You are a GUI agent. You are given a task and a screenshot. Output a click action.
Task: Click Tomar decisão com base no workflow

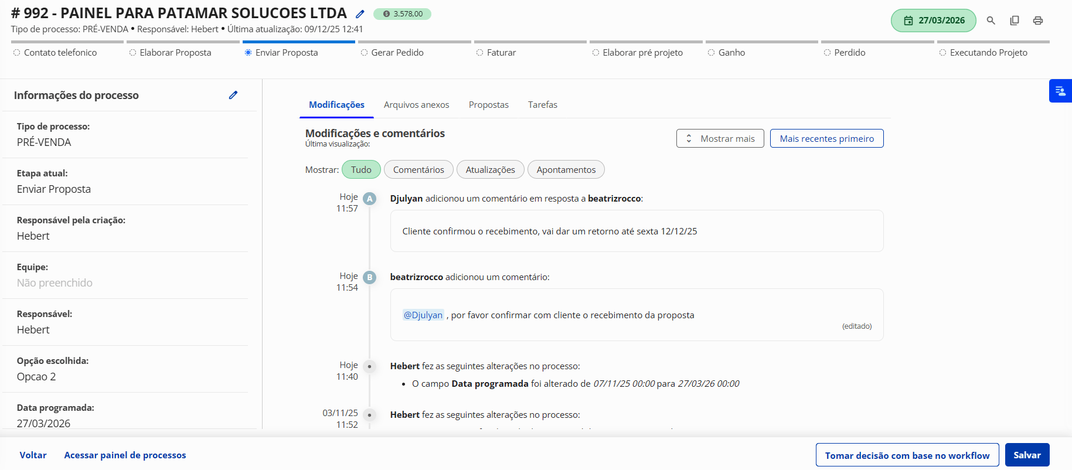[907, 455]
